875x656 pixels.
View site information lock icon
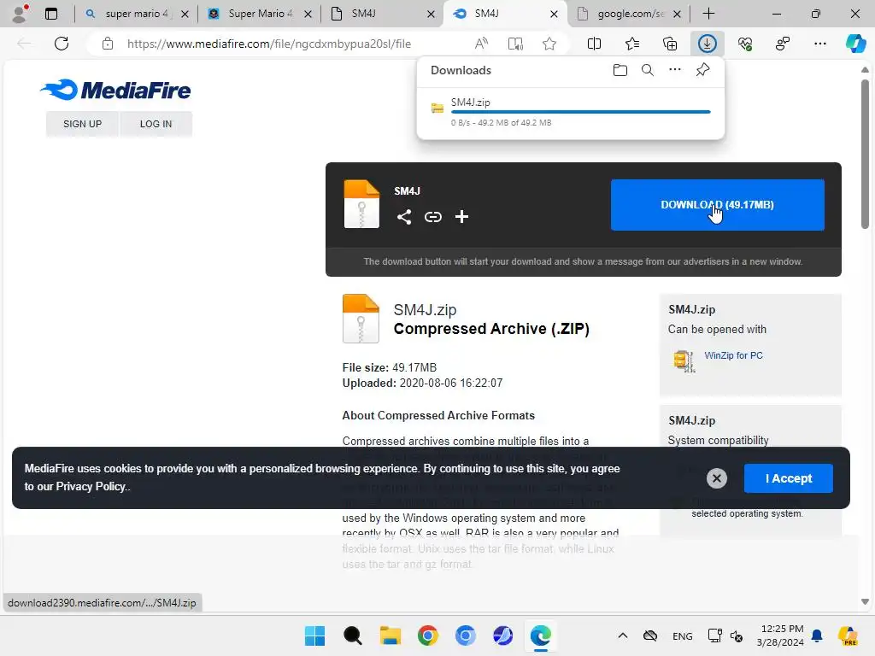[x=108, y=44]
